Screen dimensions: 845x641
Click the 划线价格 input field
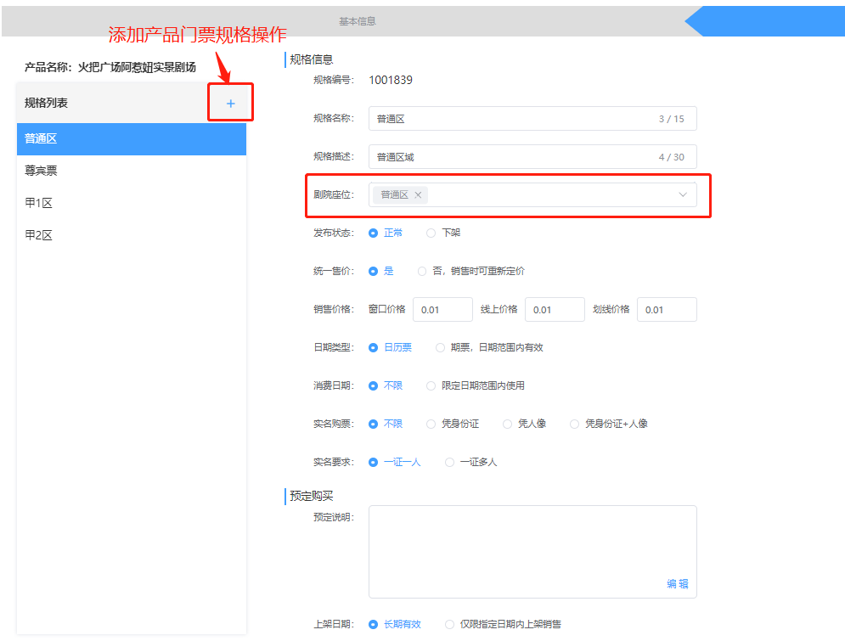667,310
